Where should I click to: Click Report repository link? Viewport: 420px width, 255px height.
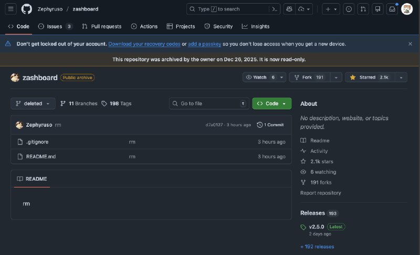(321, 193)
